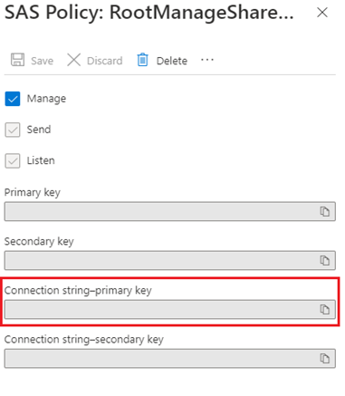Close the SAS Policy panel
Viewport: 345px width, 396px height.
pyautogui.click(x=322, y=13)
